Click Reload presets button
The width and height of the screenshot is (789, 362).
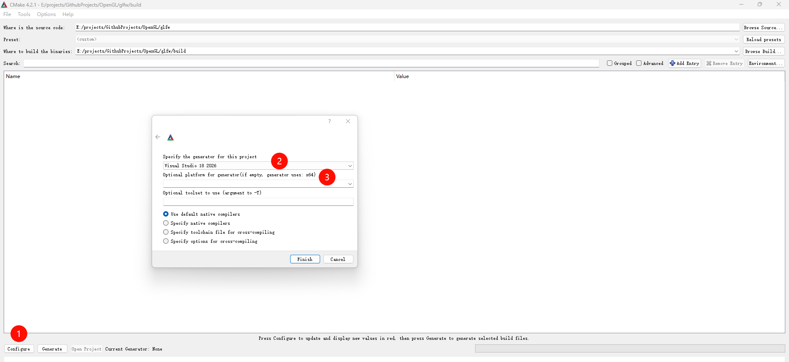coord(764,39)
